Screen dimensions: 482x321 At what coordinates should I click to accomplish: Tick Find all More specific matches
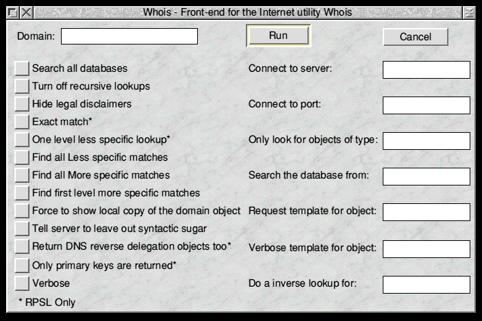22,175
